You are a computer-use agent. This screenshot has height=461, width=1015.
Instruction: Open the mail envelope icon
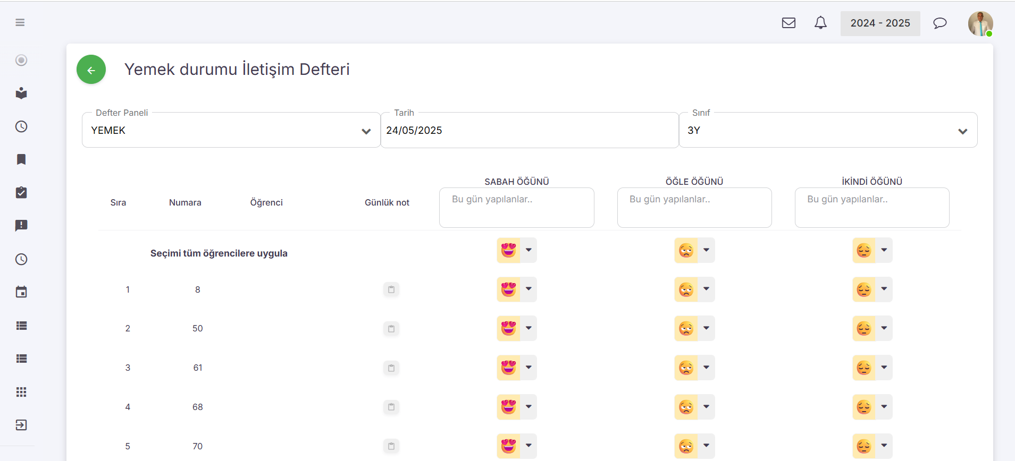pos(788,23)
